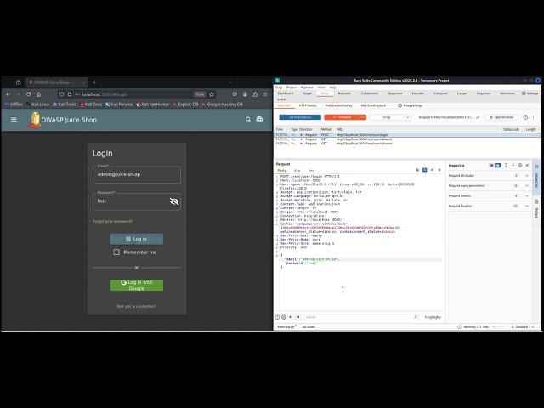Select the POST /rest/user/login request row

(x=406, y=135)
